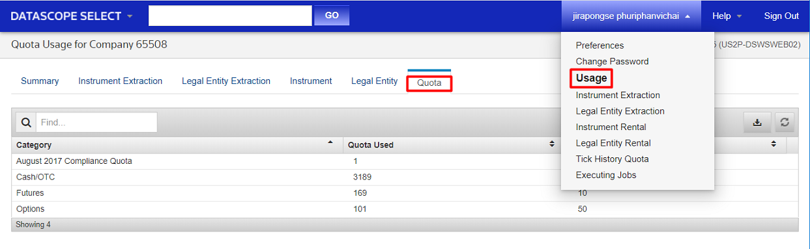Open the DATASCOPE SELECT dropdown arrow
The height and width of the screenshot is (249, 810).
[x=130, y=16]
